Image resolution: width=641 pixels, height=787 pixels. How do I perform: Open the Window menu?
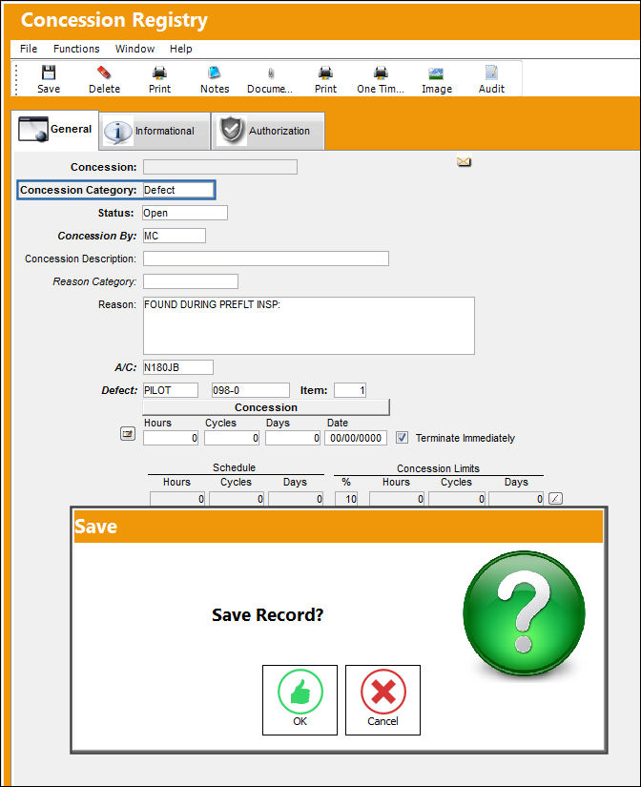[135, 49]
